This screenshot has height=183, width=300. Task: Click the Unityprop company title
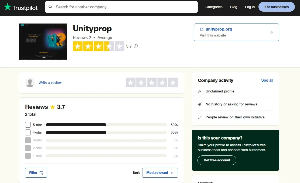92,29
